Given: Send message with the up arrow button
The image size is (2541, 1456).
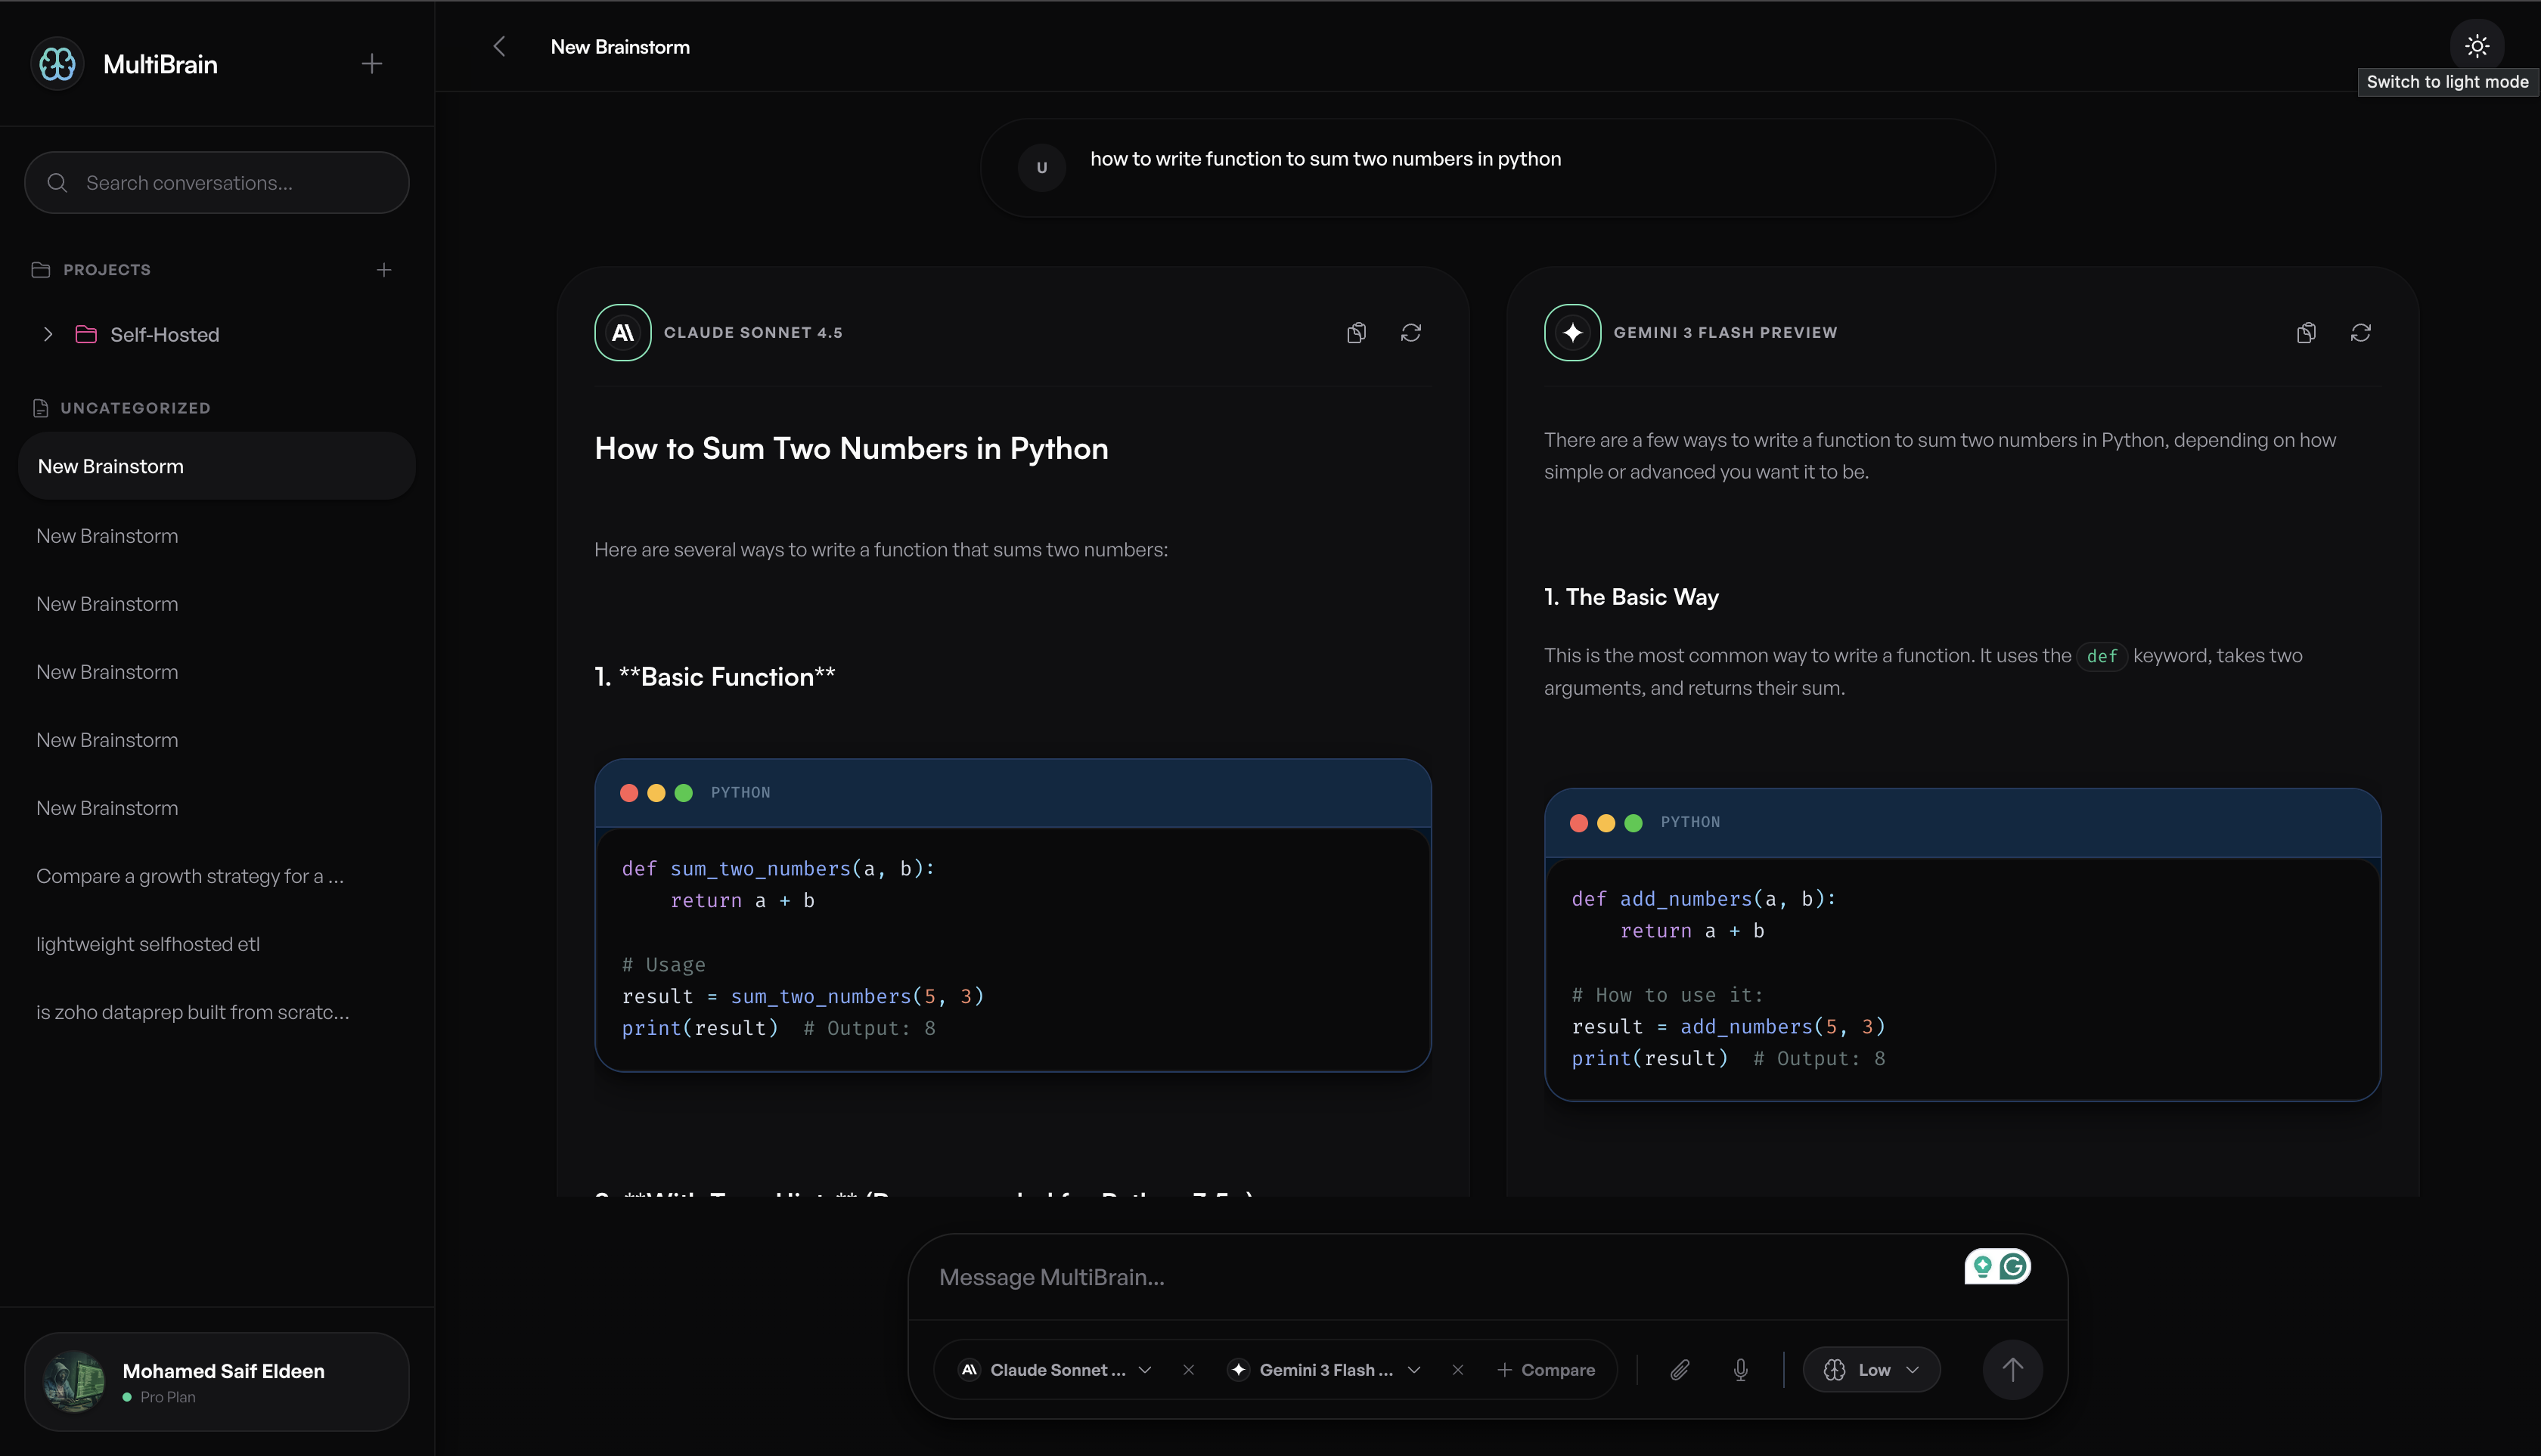Looking at the screenshot, I should pos(2012,1370).
